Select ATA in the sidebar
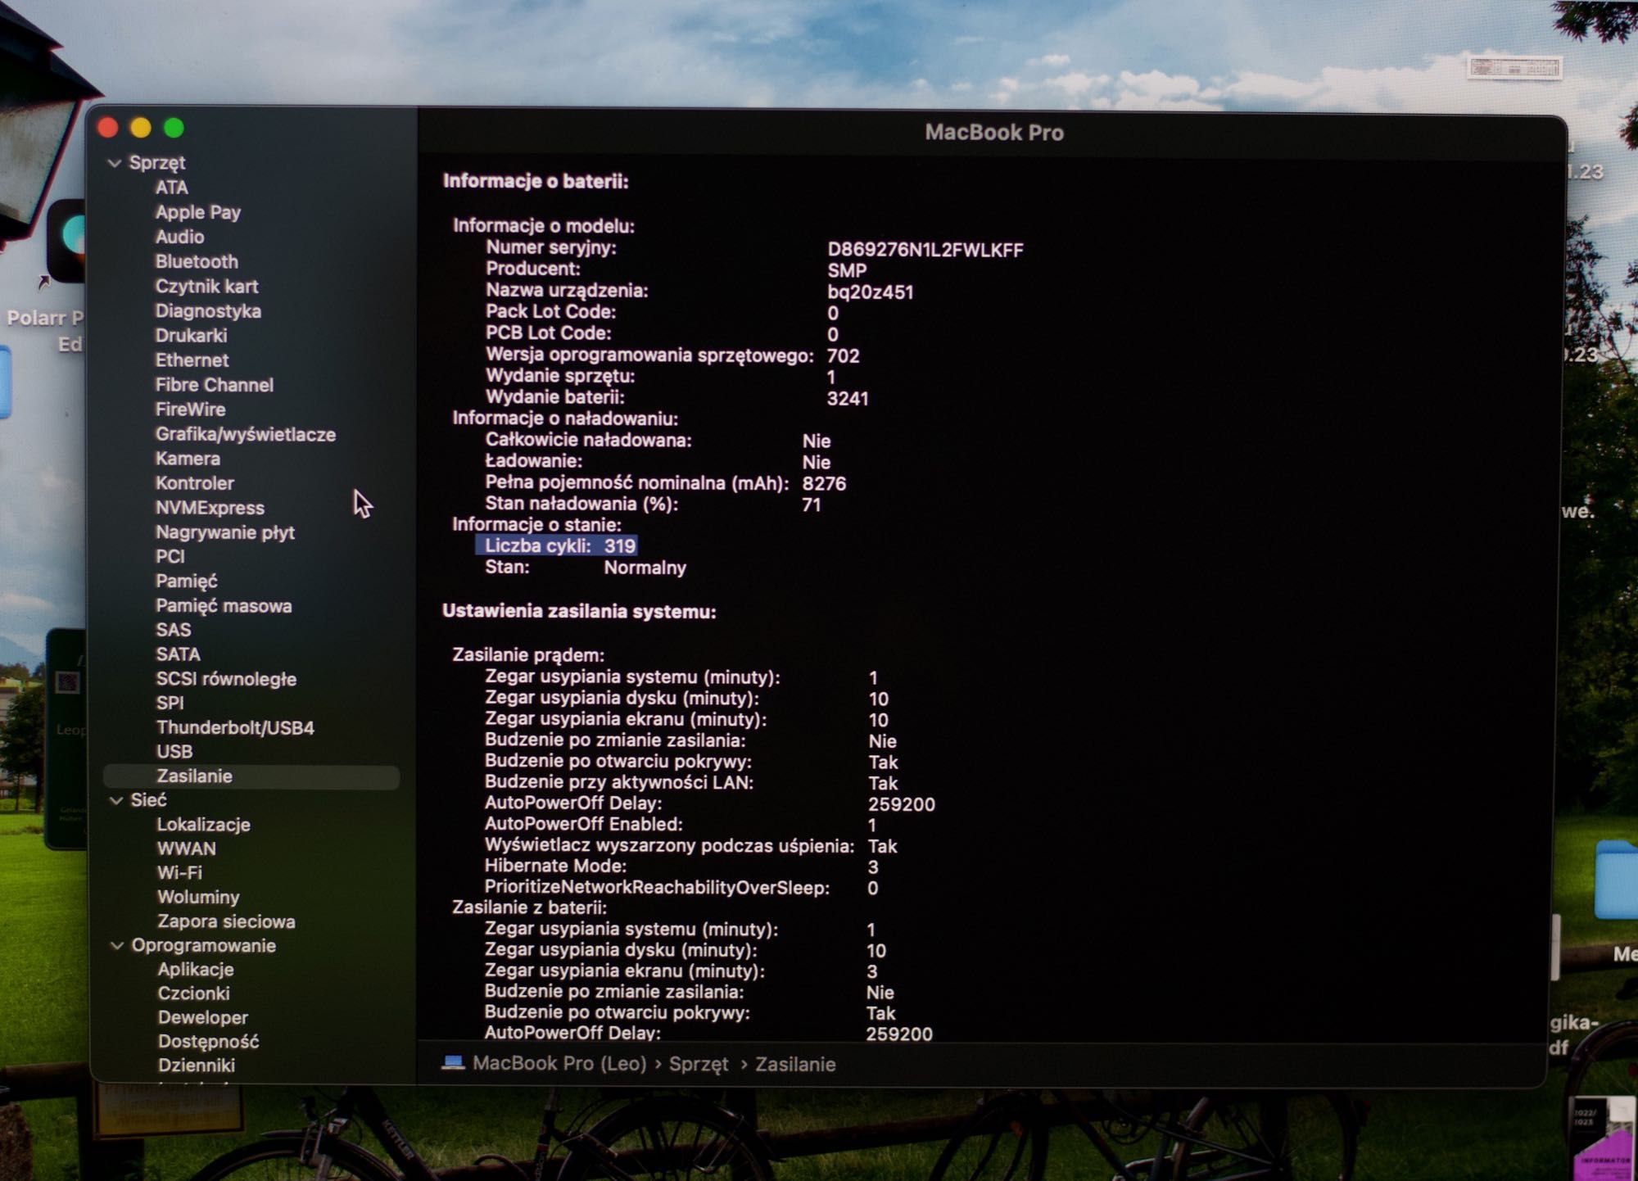 (x=172, y=188)
